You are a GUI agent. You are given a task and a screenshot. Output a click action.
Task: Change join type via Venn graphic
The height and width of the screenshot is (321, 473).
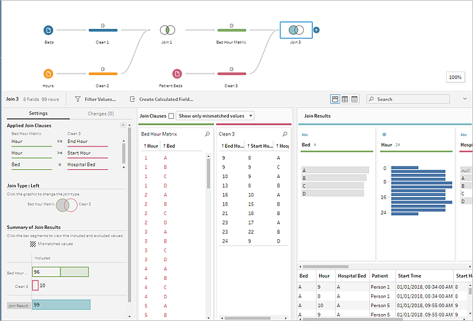(67, 205)
